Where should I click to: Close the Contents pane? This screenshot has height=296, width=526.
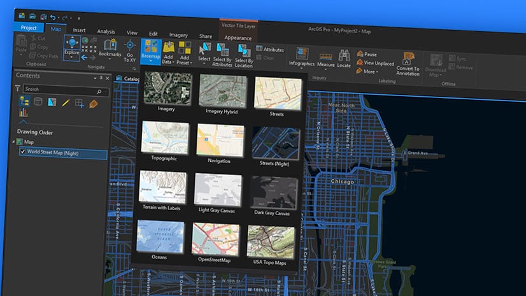108,78
